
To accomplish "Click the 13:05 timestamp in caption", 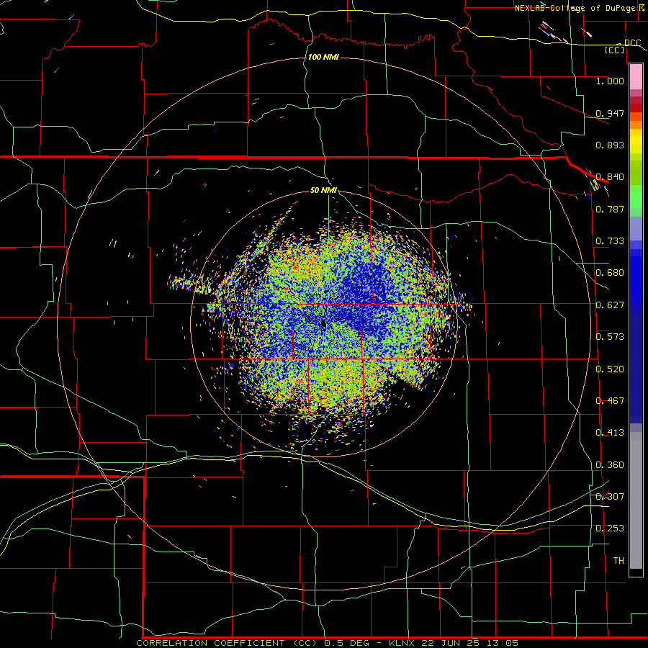I will pyautogui.click(x=501, y=643).
